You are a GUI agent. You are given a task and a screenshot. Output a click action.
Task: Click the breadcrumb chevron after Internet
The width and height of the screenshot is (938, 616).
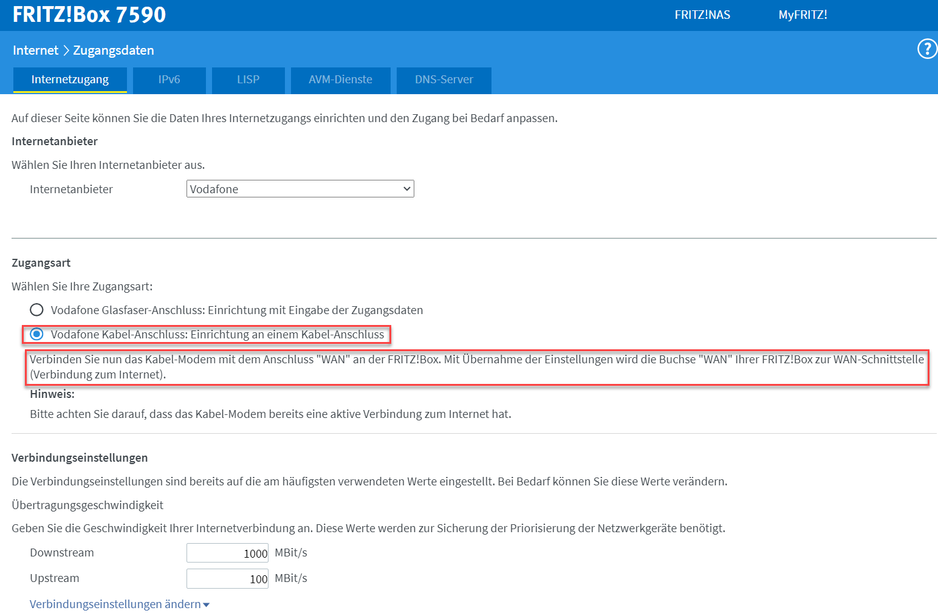pos(66,50)
